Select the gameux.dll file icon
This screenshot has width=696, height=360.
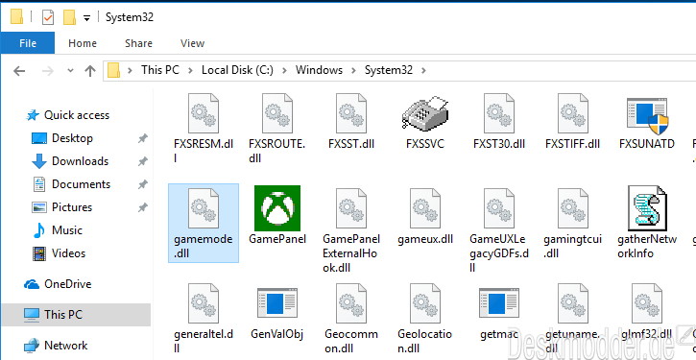point(425,208)
